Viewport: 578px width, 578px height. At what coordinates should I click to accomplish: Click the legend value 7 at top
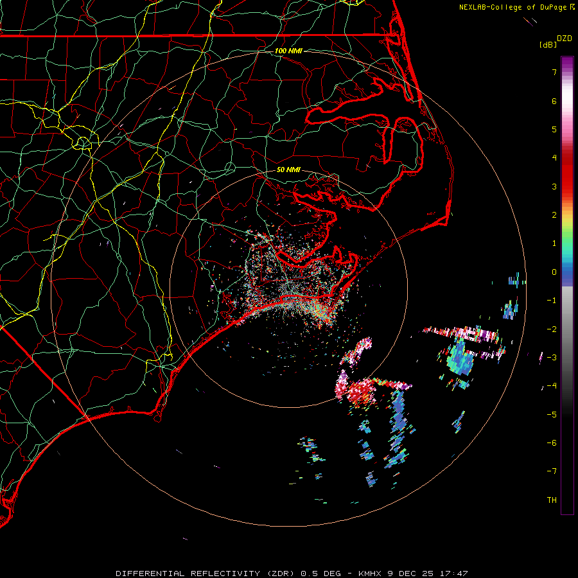[x=554, y=72]
